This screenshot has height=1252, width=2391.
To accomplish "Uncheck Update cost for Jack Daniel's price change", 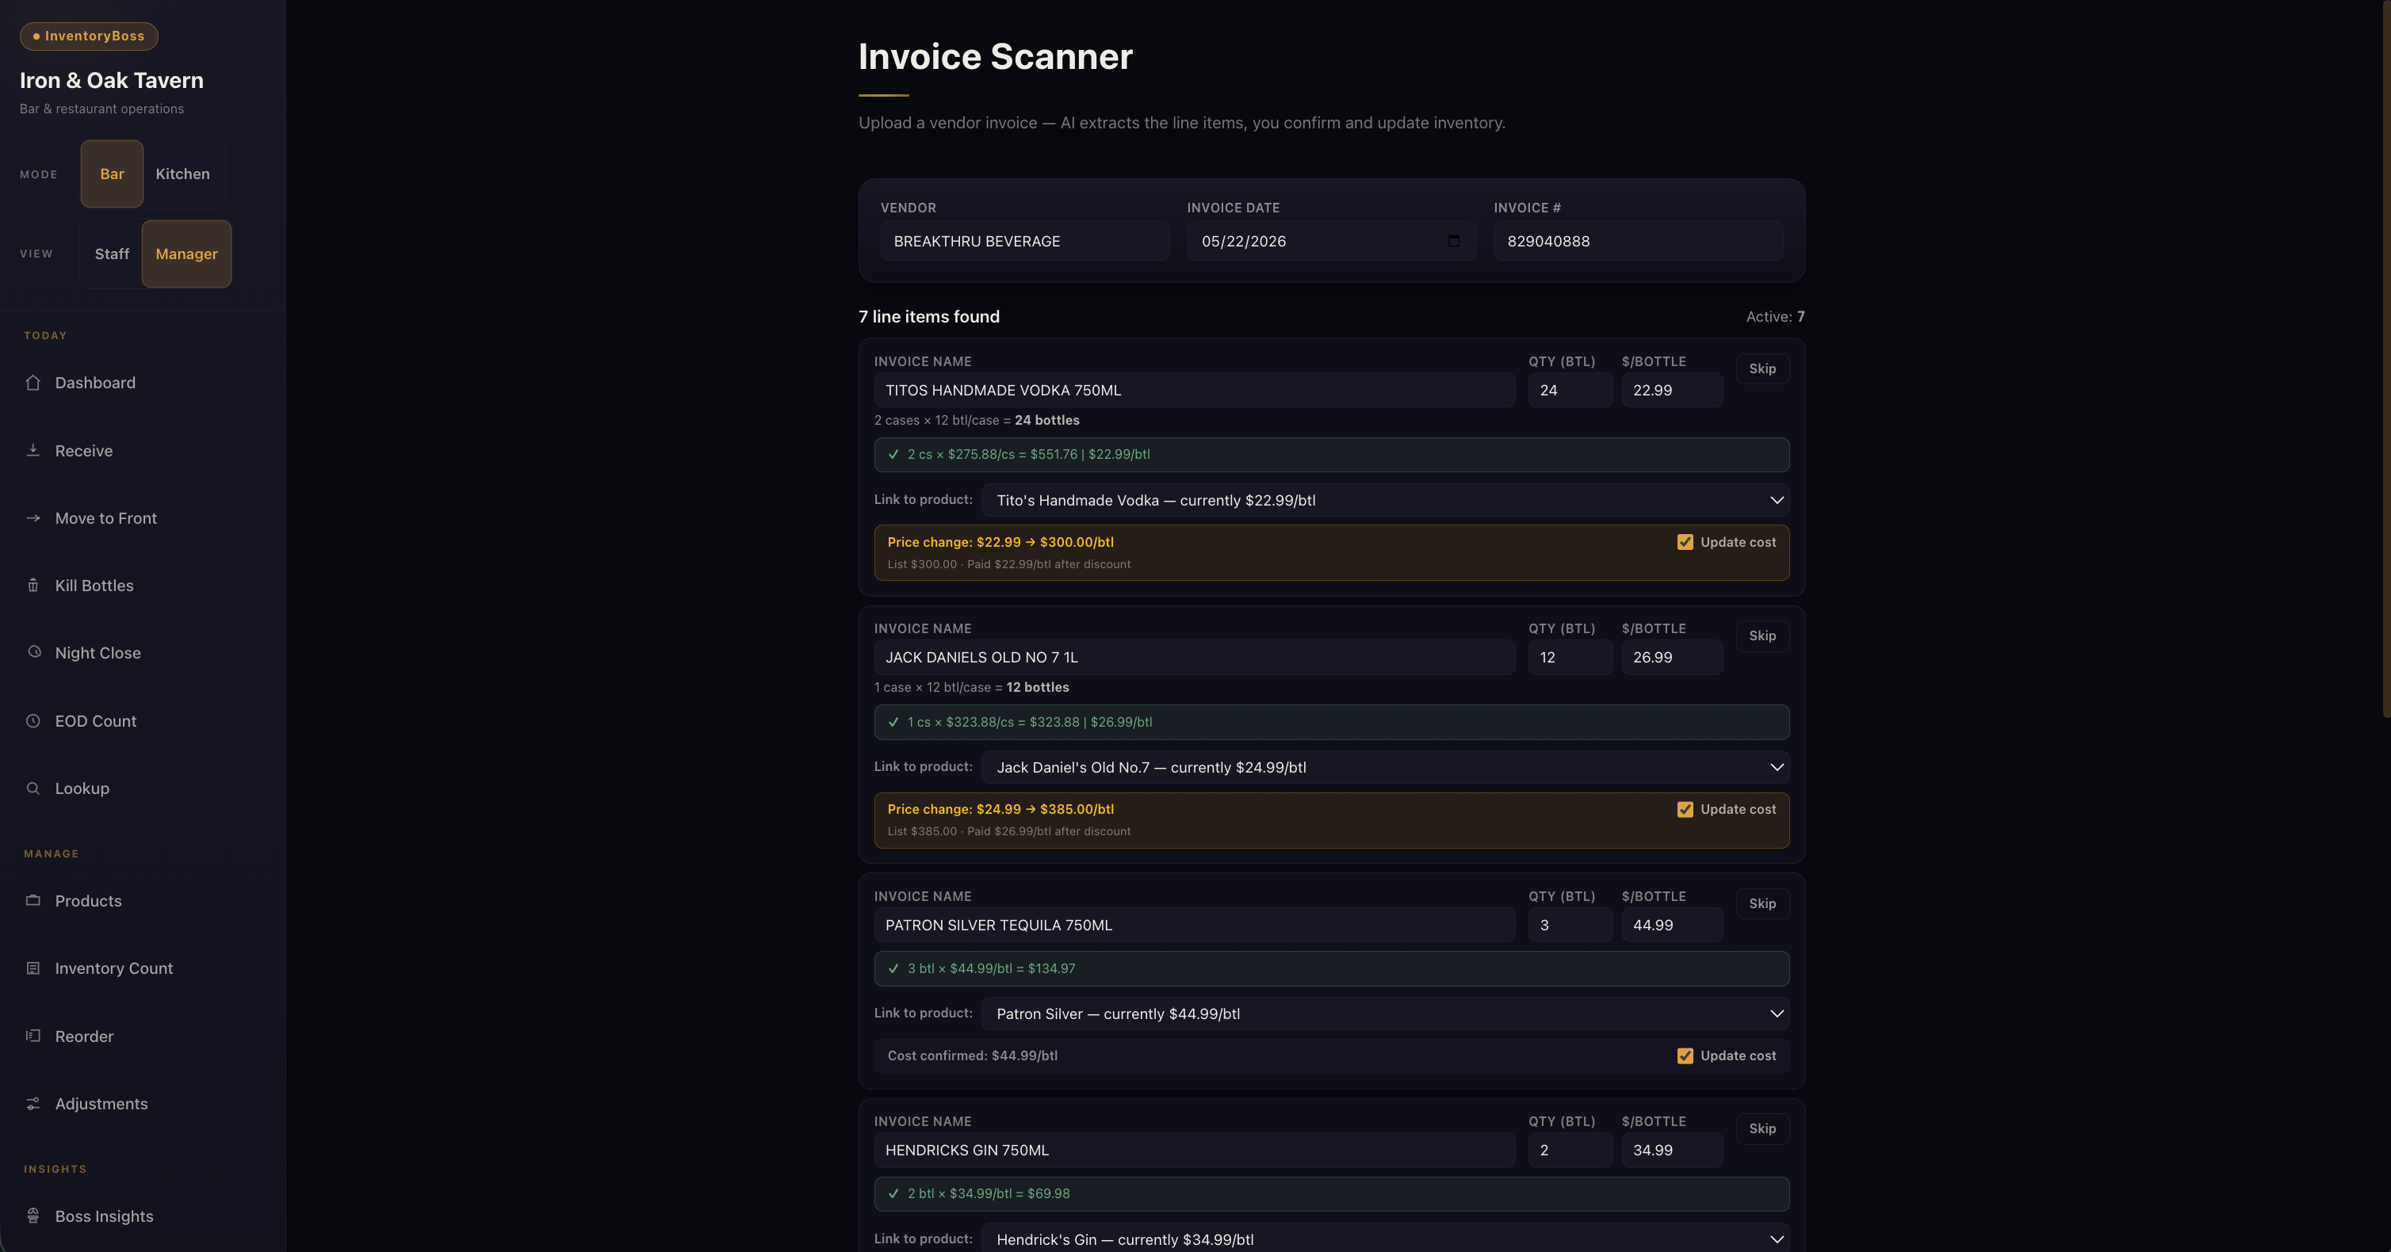I will [1685, 809].
